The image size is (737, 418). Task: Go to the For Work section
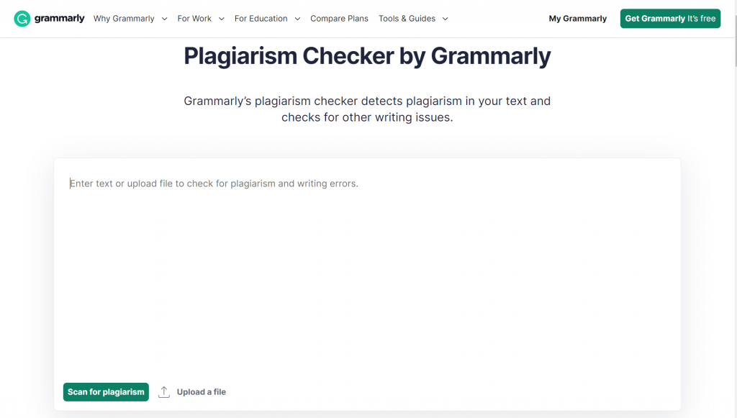click(x=195, y=19)
